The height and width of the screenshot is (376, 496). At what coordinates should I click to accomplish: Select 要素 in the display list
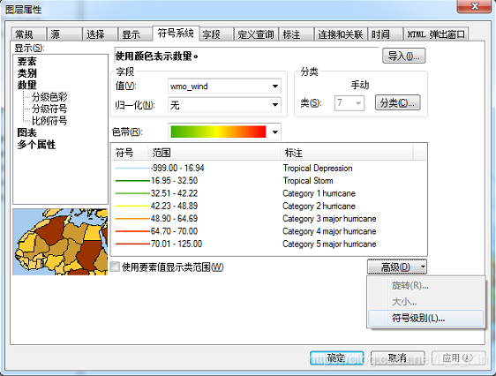(26, 61)
